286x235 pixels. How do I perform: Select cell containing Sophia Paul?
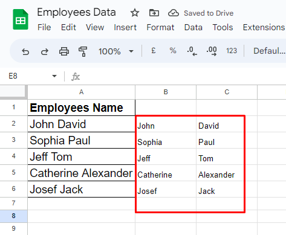point(81,140)
